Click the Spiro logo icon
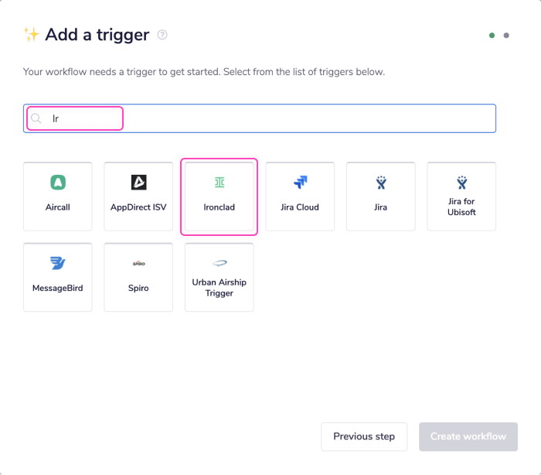Viewport: 541px width, 475px height. [x=138, y=264]
